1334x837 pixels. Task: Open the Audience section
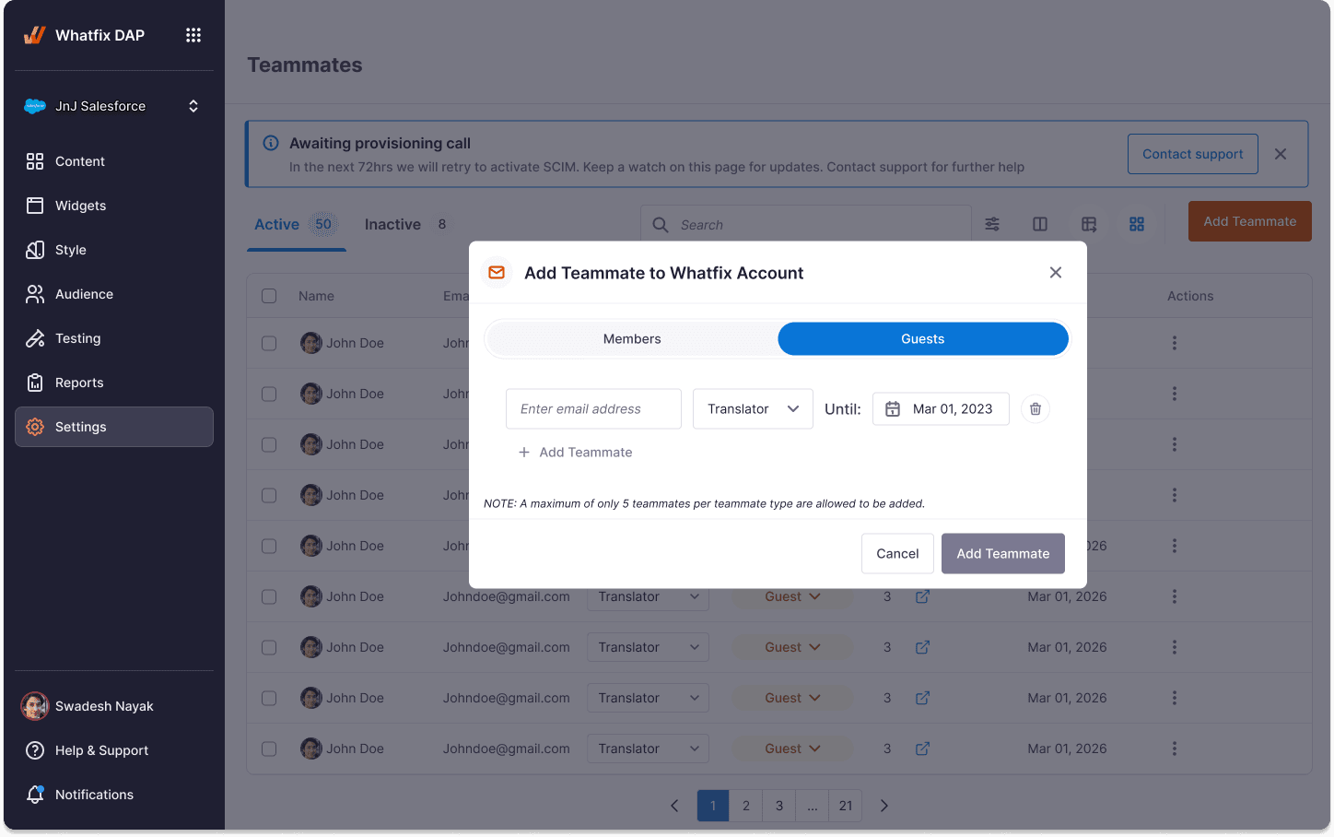coord(114,294)
